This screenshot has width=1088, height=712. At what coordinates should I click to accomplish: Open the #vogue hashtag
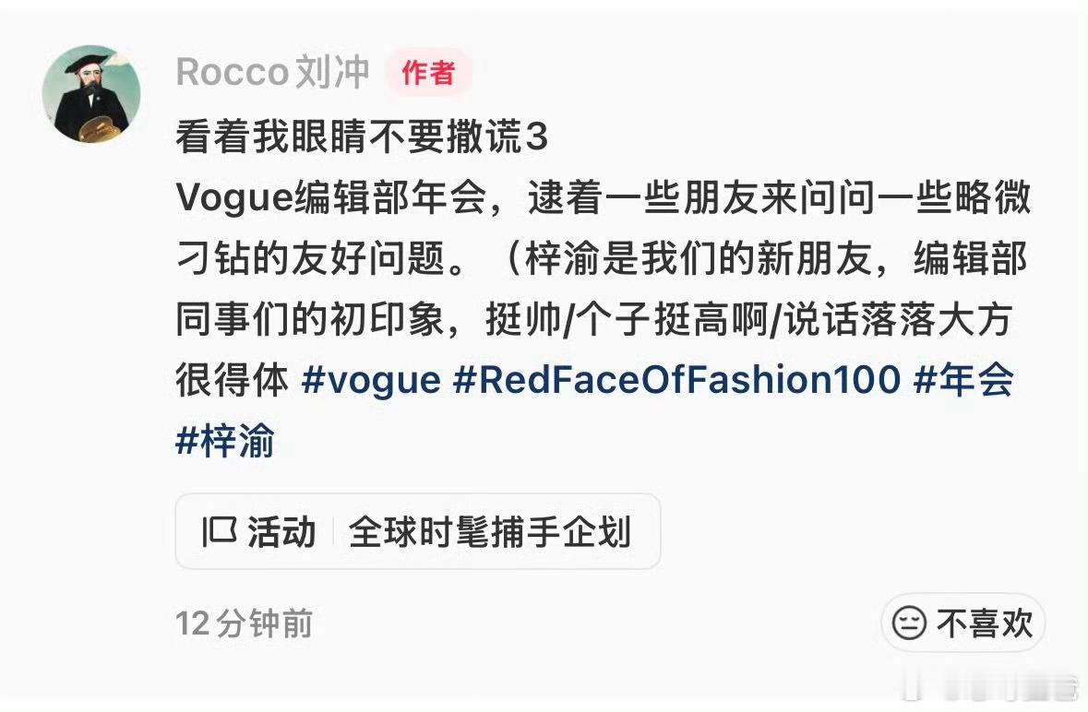coord(371,380)
